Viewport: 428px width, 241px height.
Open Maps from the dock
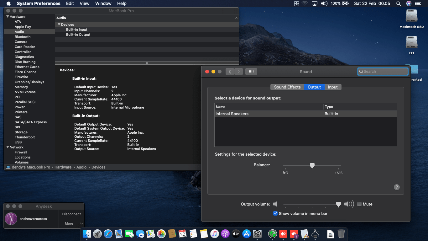tap(151, 233)
